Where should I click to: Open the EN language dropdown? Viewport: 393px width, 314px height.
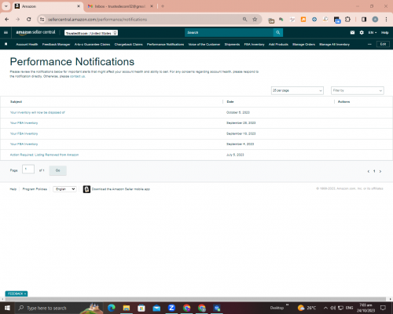point(373,32)
